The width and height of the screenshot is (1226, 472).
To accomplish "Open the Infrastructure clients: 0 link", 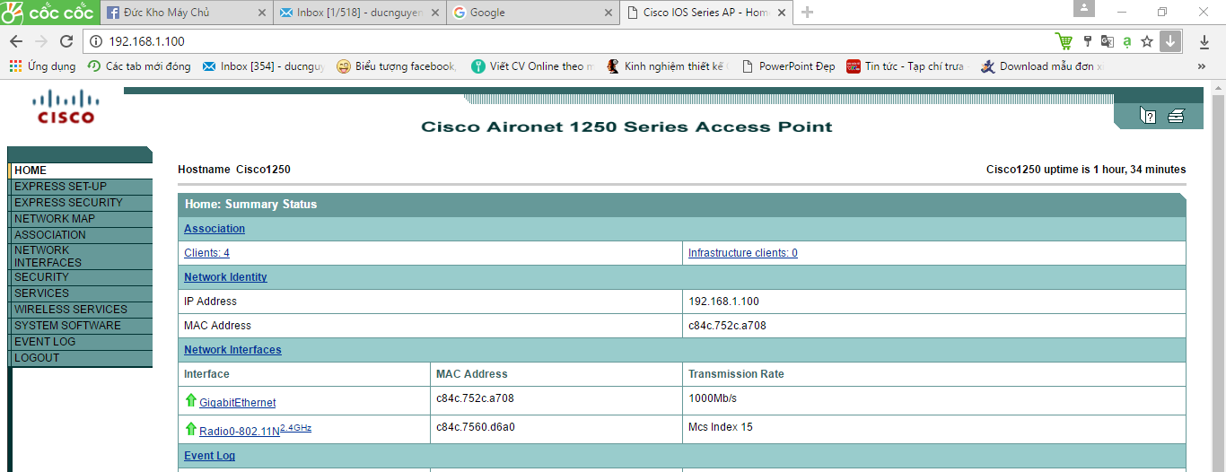I will point(743,253).
